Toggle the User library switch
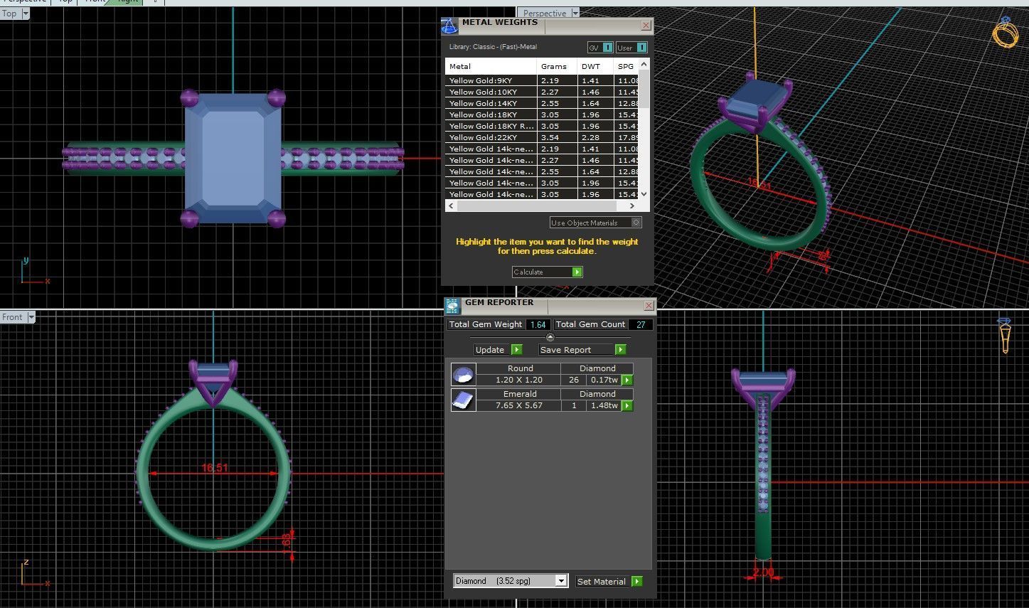The width and height of the screenshot is (1029, 608). [x=631, y=48]
